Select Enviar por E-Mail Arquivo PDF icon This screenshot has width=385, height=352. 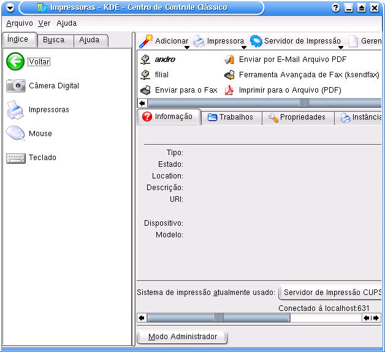click(229, 59)
